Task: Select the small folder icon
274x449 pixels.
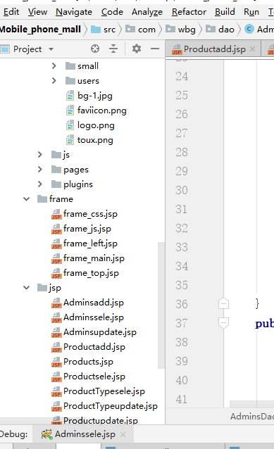Action: 70,66
